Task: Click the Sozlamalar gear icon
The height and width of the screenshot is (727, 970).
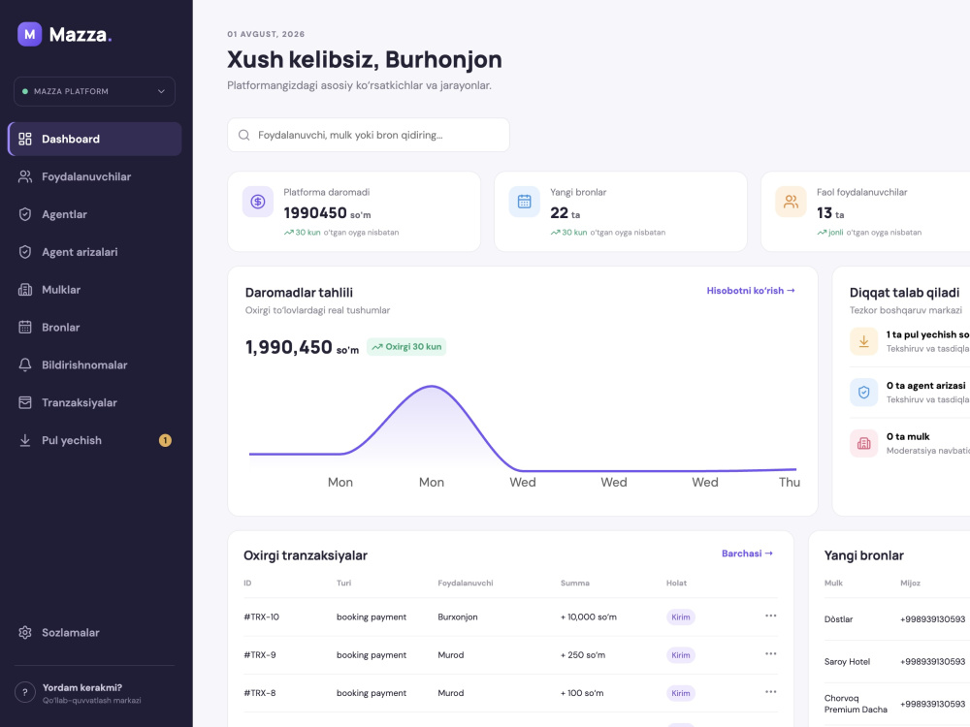Action: pyautogui.click(x=25, y=633)
